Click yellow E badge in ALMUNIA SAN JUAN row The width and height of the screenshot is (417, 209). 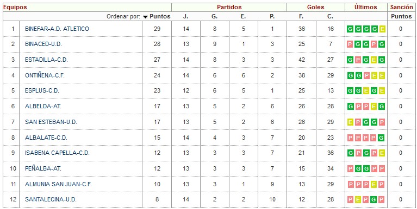pyautogui.click(x=374, y=185)
